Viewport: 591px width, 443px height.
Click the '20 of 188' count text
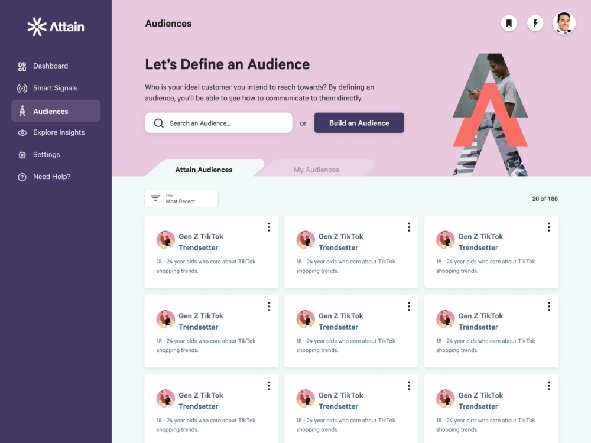coord(545,198)
